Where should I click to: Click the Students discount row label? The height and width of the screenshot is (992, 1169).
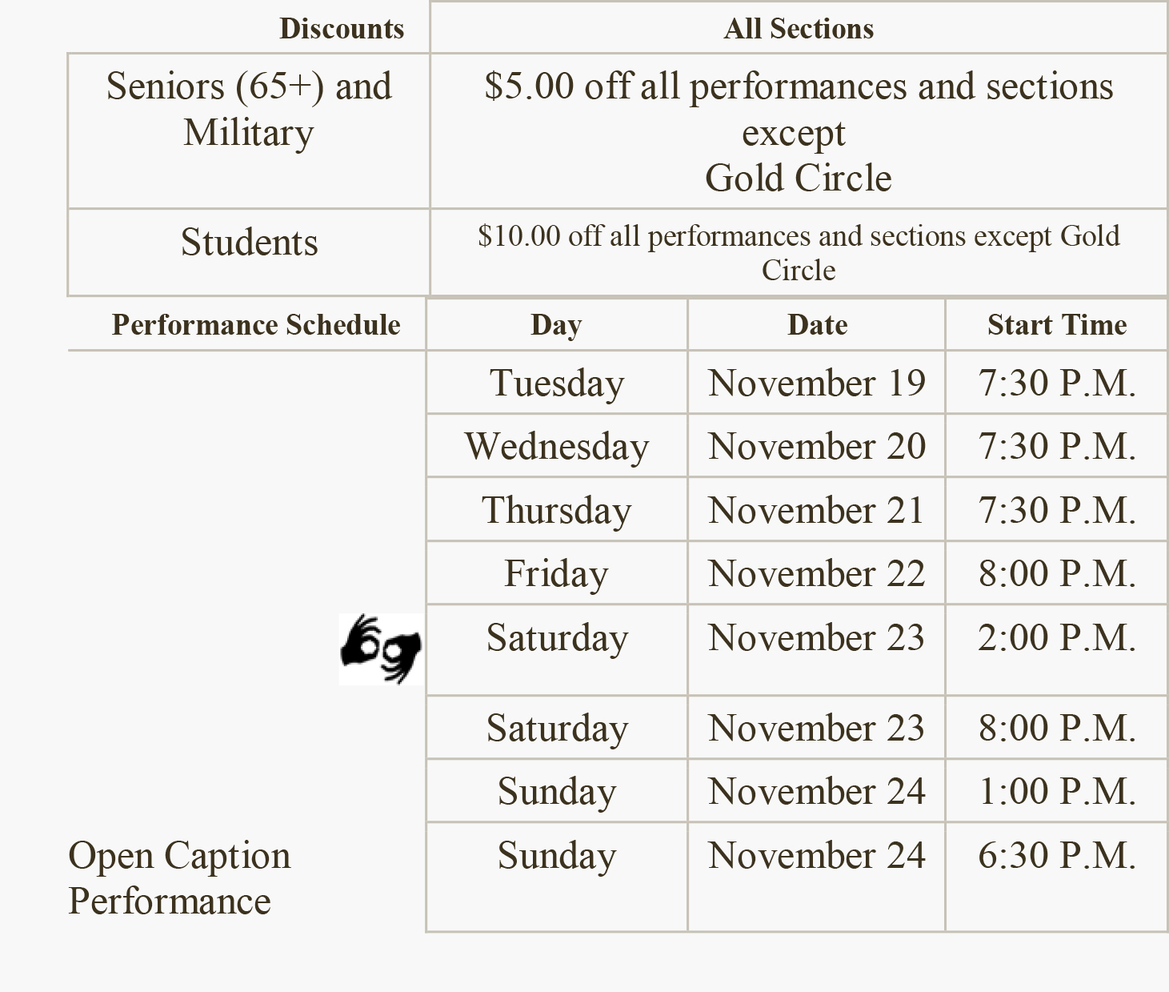click(x=249, y=242)
